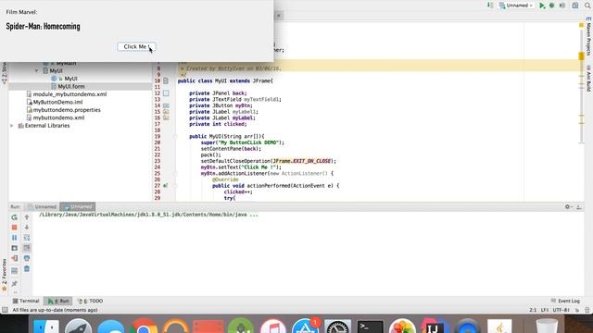
Task: Click the "Click Me !" button in the Java window
Action: 136,47
